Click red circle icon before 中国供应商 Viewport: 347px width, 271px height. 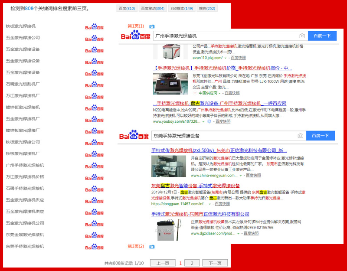coord(195,93)
